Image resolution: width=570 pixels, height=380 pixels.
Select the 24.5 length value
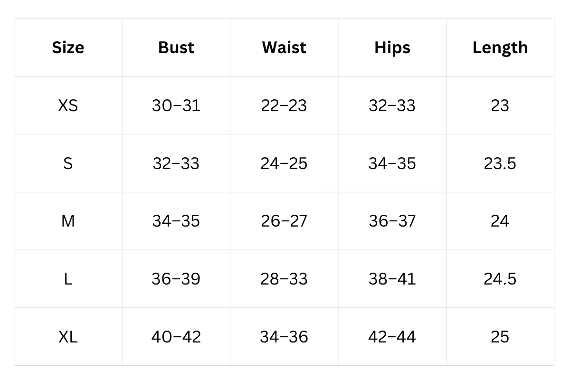click(x=500, y=279)
